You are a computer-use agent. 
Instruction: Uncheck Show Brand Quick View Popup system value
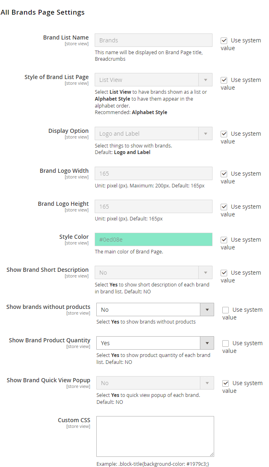(226, 383)
